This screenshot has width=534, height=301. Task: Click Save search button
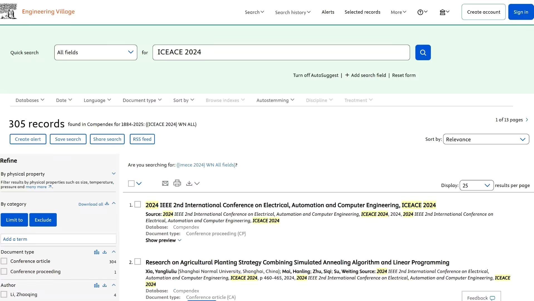[68, 139]
